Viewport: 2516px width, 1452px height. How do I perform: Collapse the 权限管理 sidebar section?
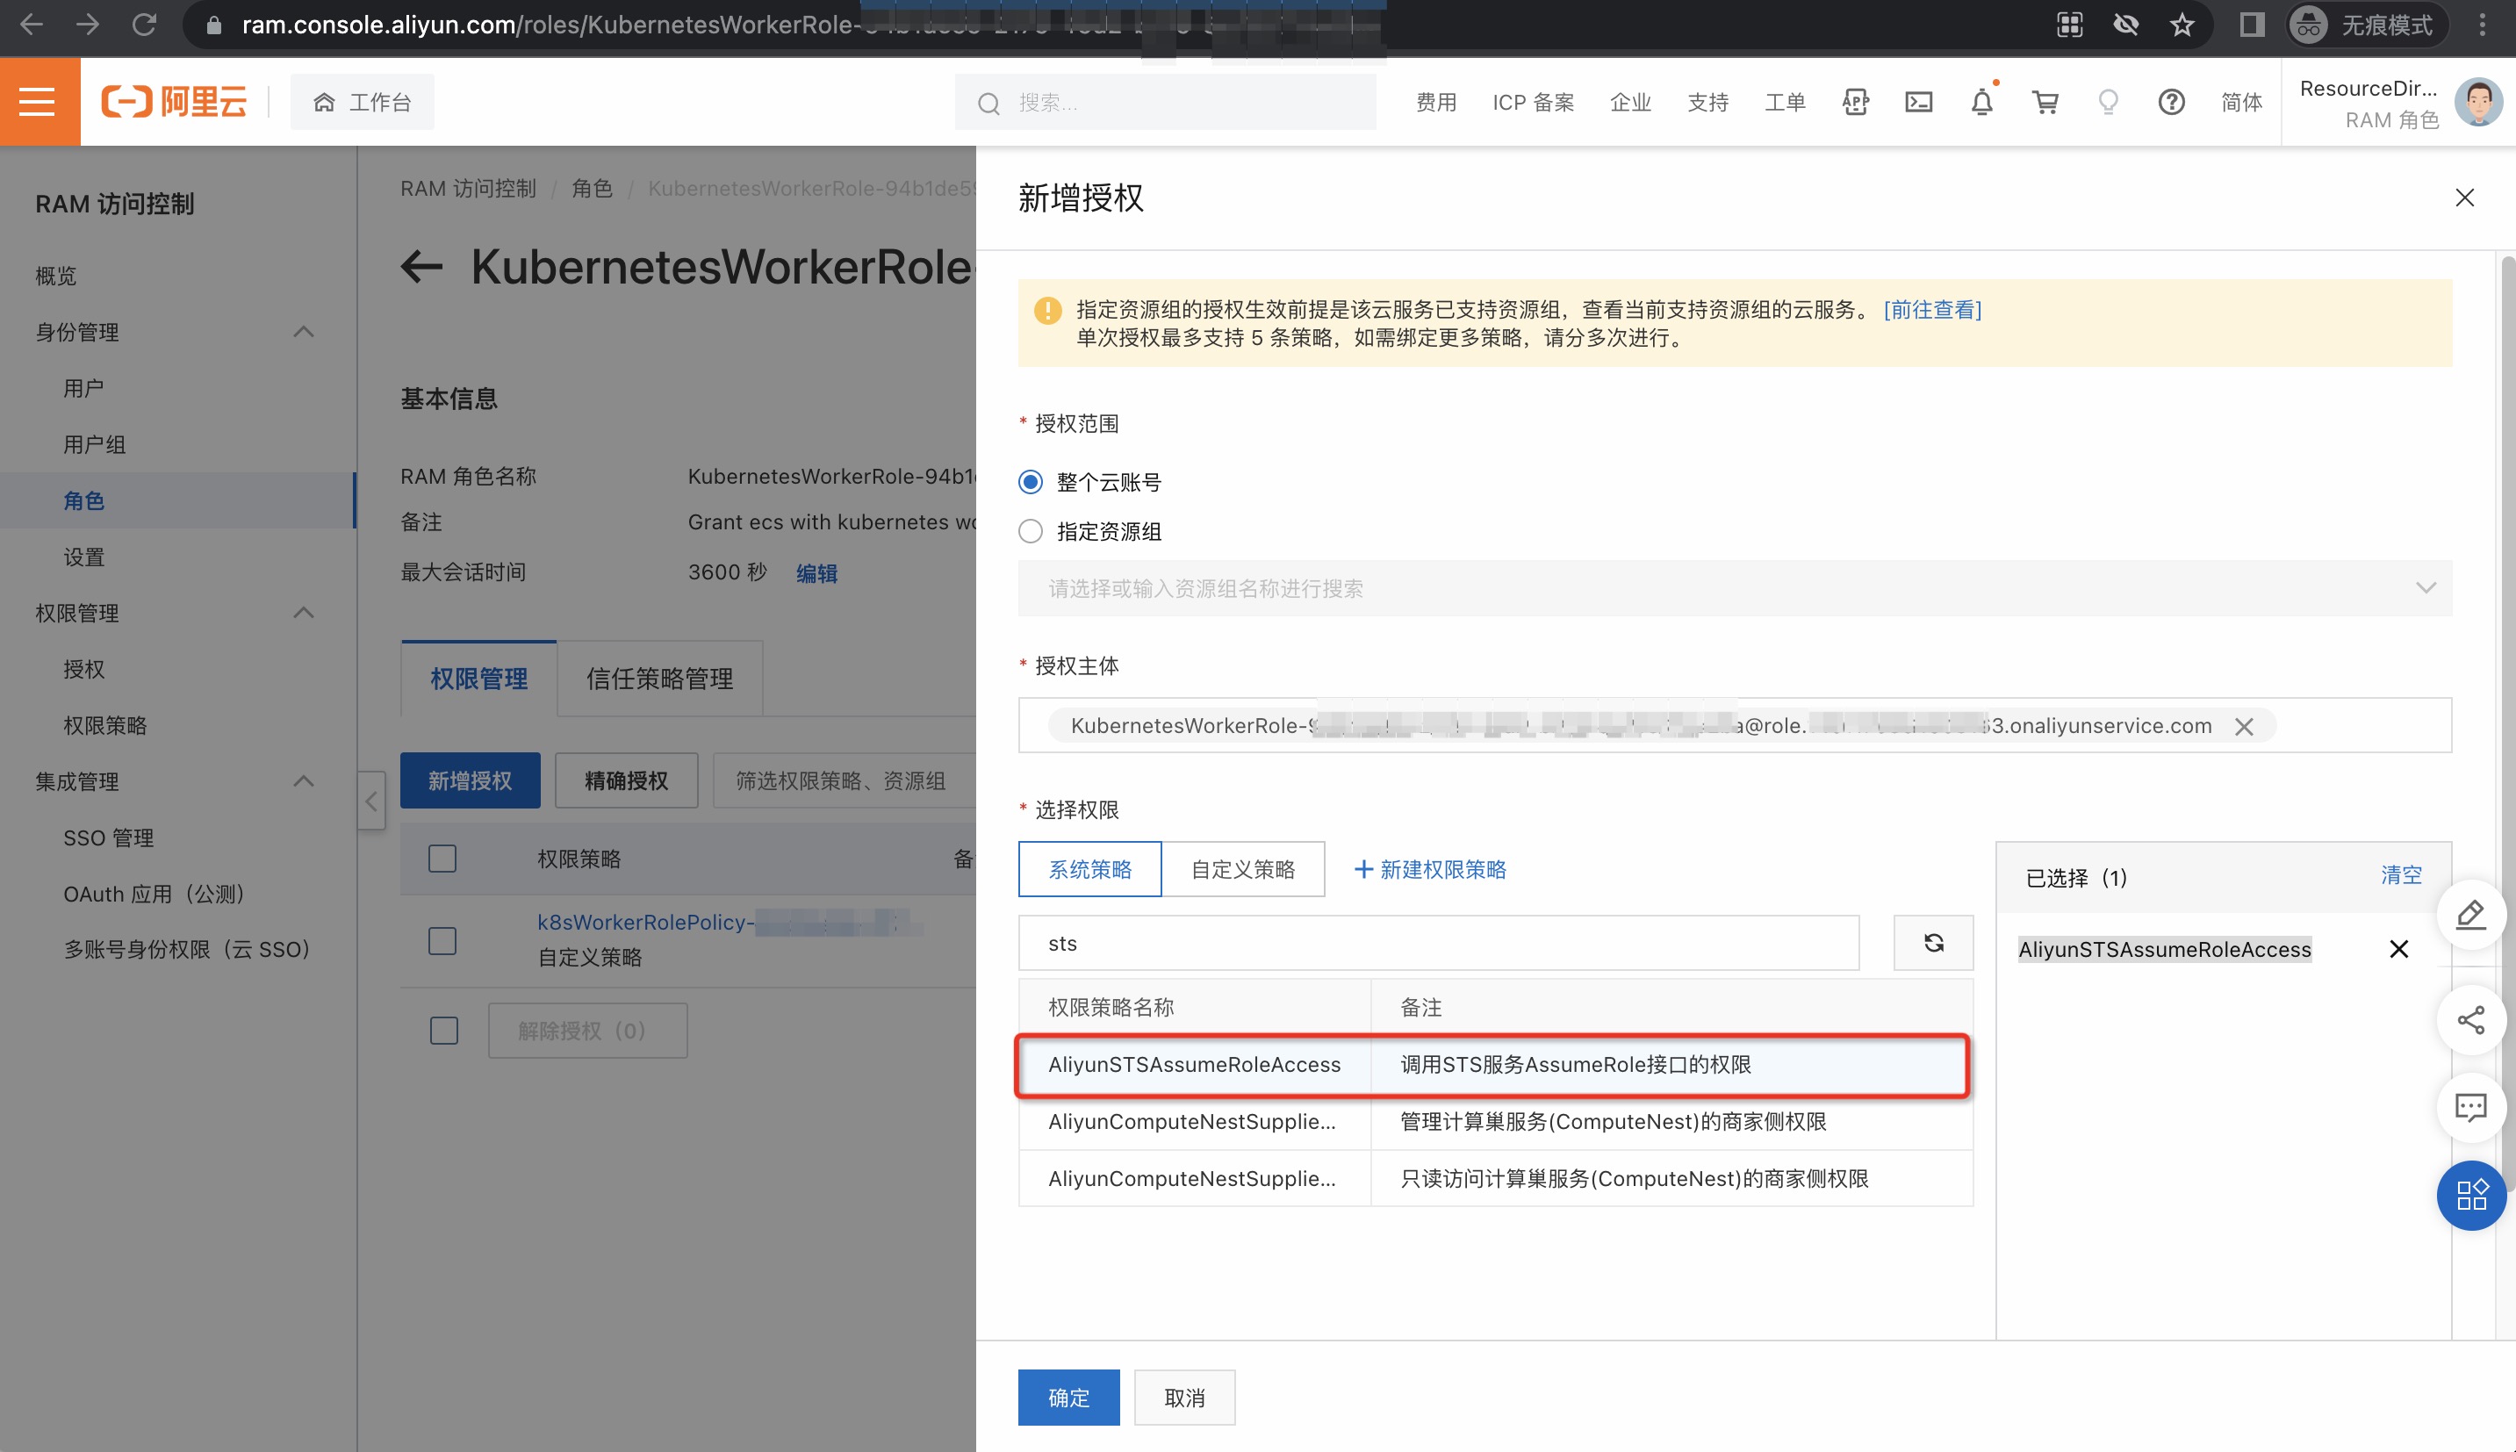304,612
